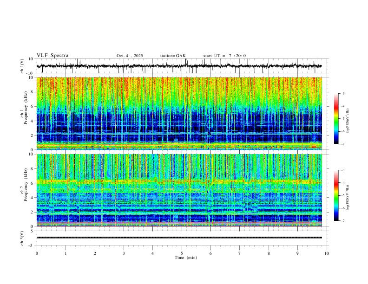Click the "-7" label on ch.2 colorbar
Image resolution: width=368 pixels, height=284 pixels.
[342, 221]
